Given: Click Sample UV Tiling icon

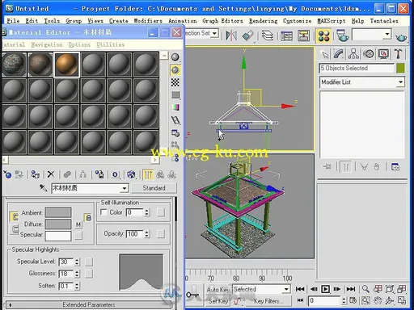Looking at the screenshot, I should [175, 94].
